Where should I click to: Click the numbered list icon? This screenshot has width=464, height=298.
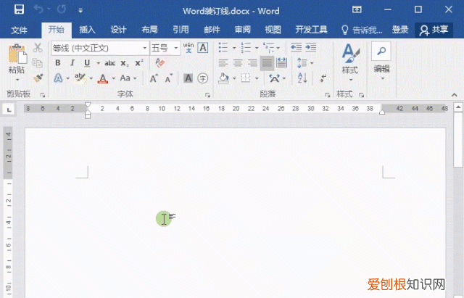[x=246, y=47]
